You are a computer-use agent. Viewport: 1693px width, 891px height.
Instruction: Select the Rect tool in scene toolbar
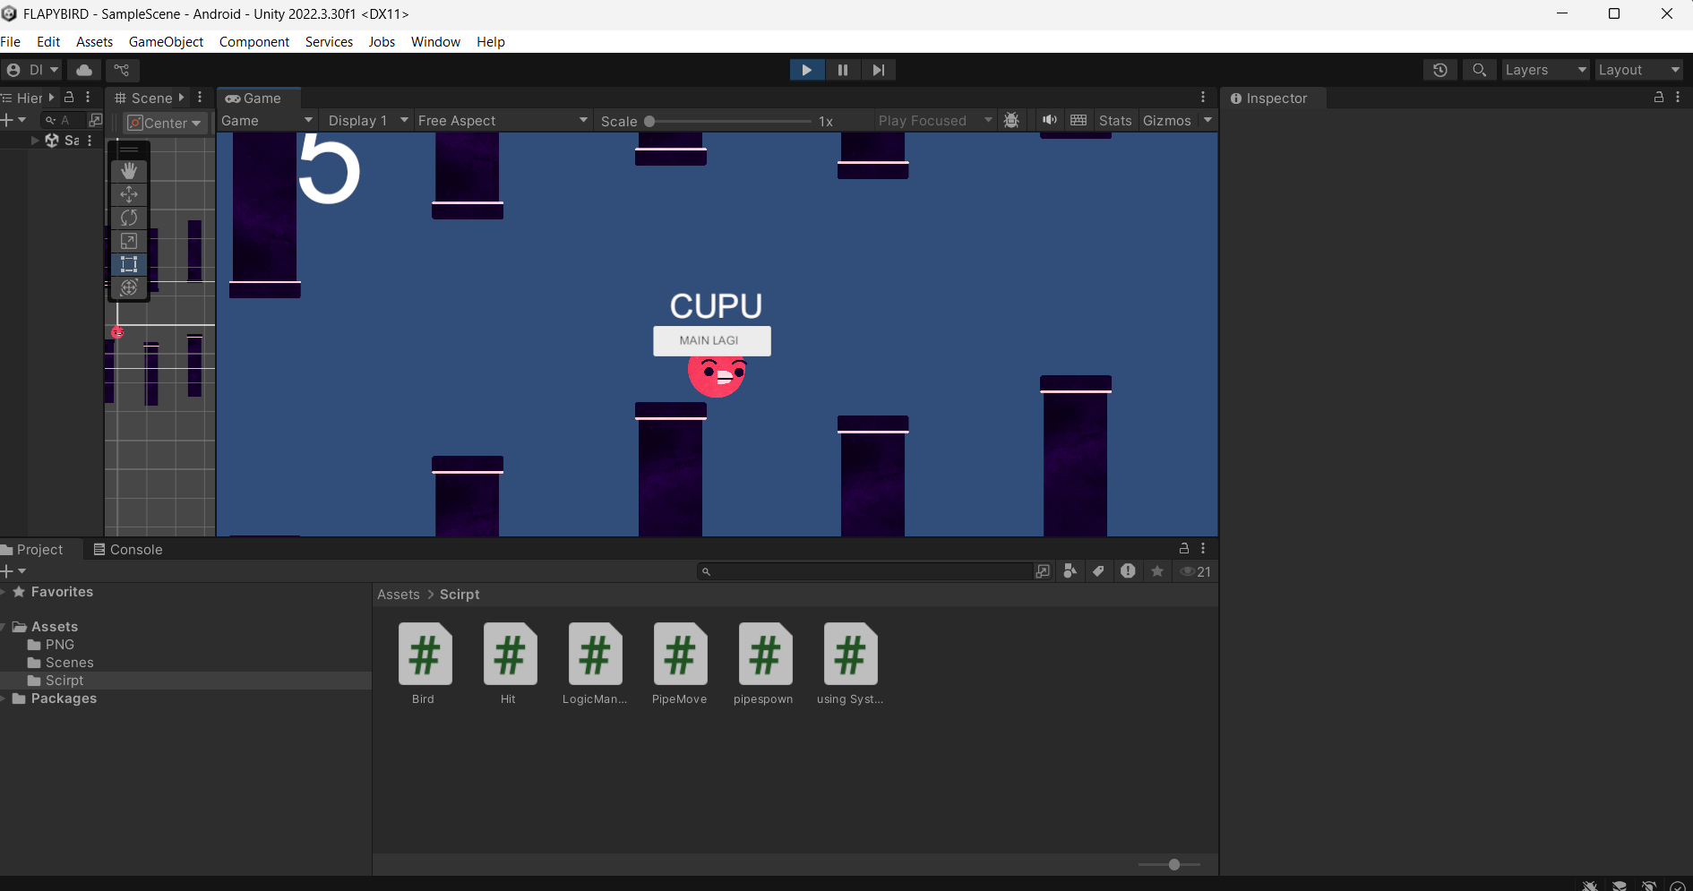pyautogui.click(x=129, y=264)
